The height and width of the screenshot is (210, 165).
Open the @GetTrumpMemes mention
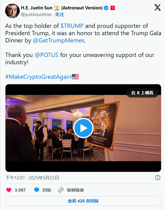pyautogui.click(x=59, y=40)
